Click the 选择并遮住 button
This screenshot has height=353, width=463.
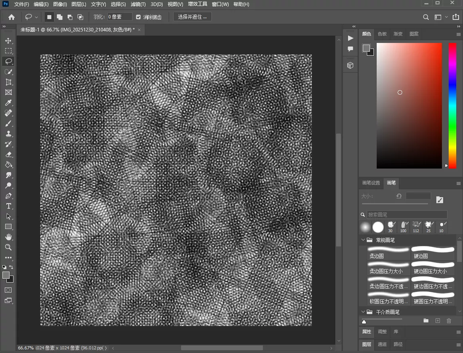[x=193, y=17]
